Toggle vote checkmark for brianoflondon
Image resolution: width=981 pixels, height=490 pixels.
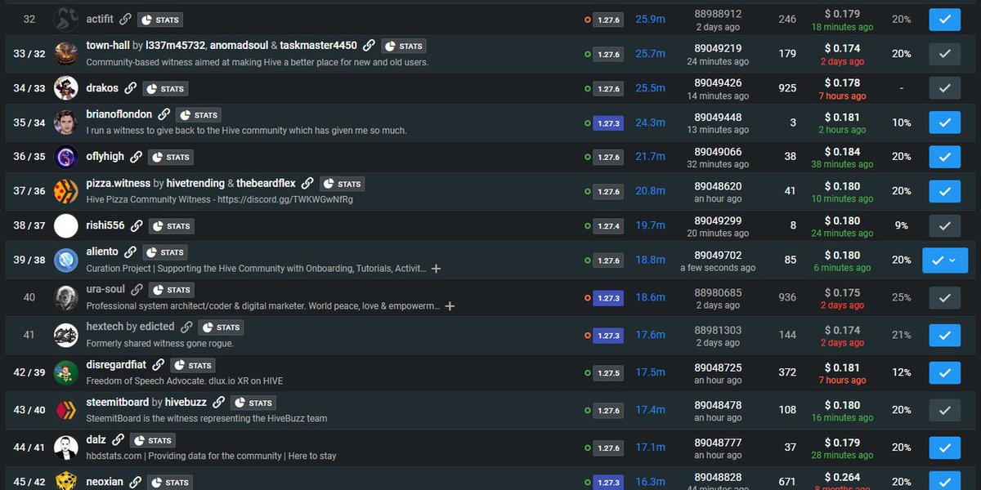click(944, 122)
